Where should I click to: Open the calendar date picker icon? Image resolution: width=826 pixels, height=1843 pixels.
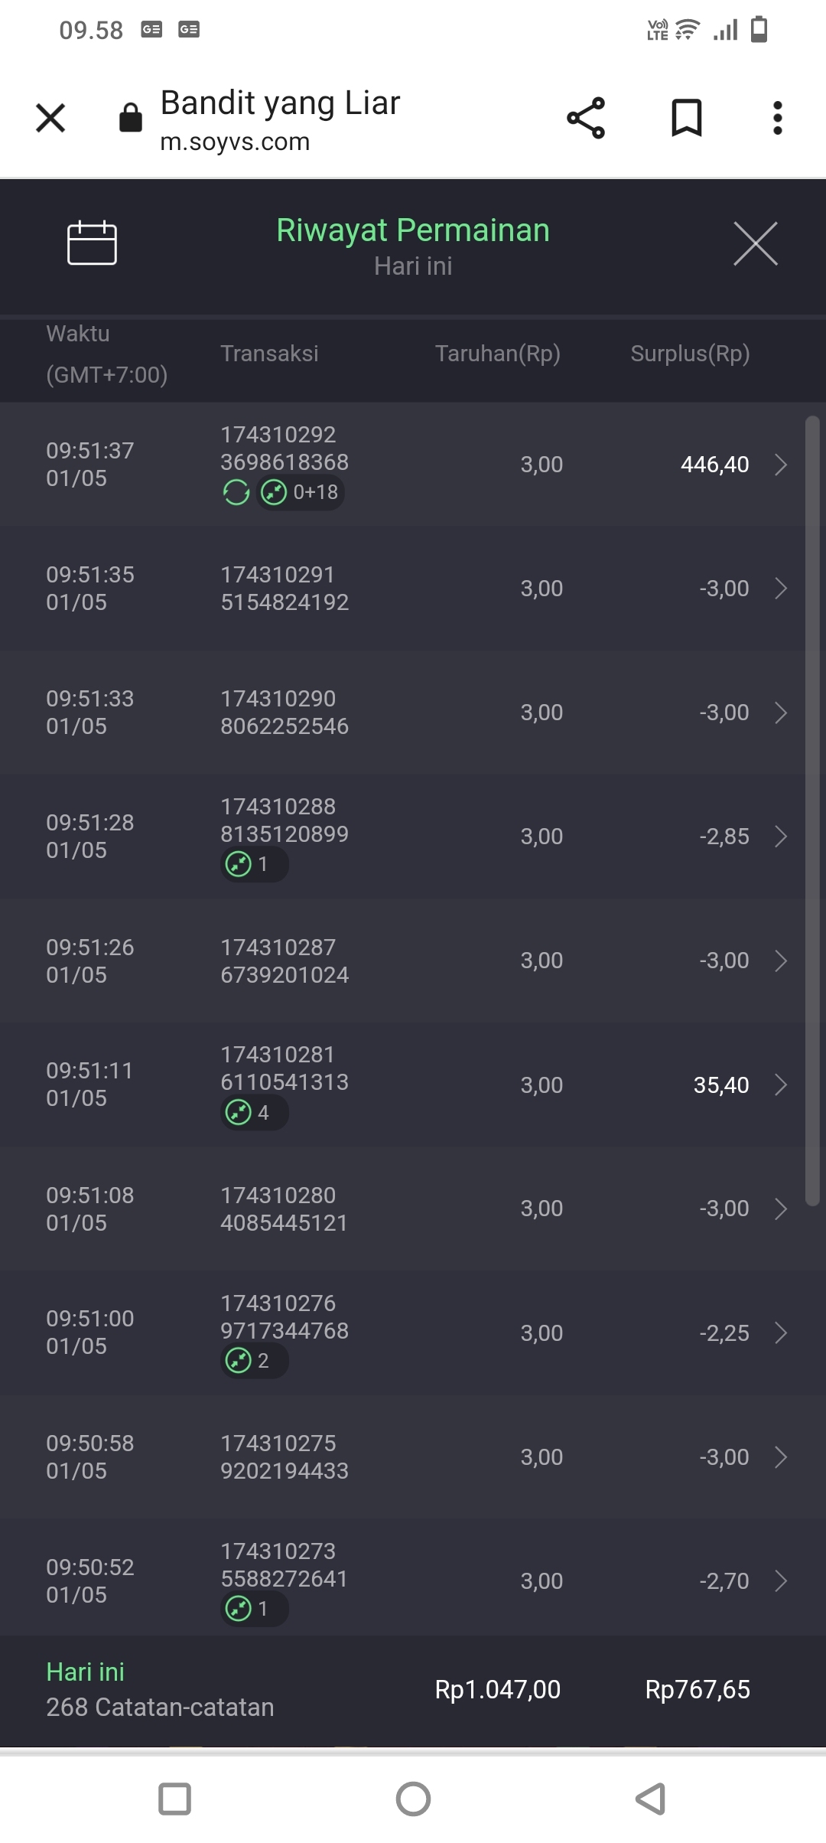[92, 243]
